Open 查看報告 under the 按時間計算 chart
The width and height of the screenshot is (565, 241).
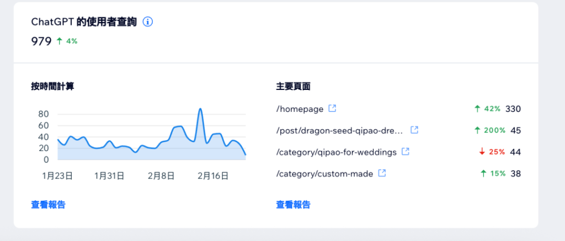(48, 205)
